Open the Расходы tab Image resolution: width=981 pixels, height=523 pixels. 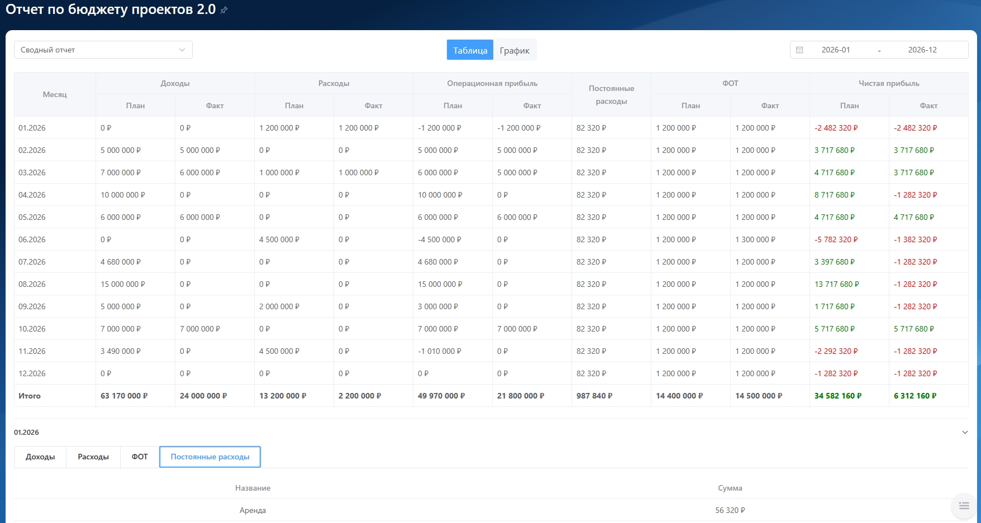coord(93,457)
